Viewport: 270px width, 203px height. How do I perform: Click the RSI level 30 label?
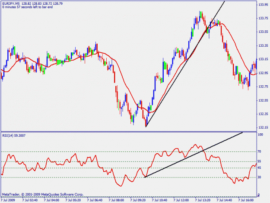pyautogui.click(x=259, y=177)
